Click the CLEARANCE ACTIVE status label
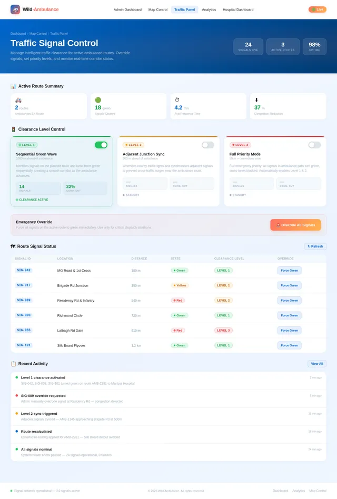Viewport: 337px width, 499px height. pos(32,200)
